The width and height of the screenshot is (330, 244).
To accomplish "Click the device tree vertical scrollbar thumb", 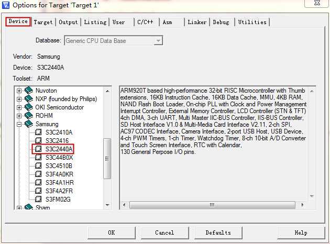I will [107, 158].
